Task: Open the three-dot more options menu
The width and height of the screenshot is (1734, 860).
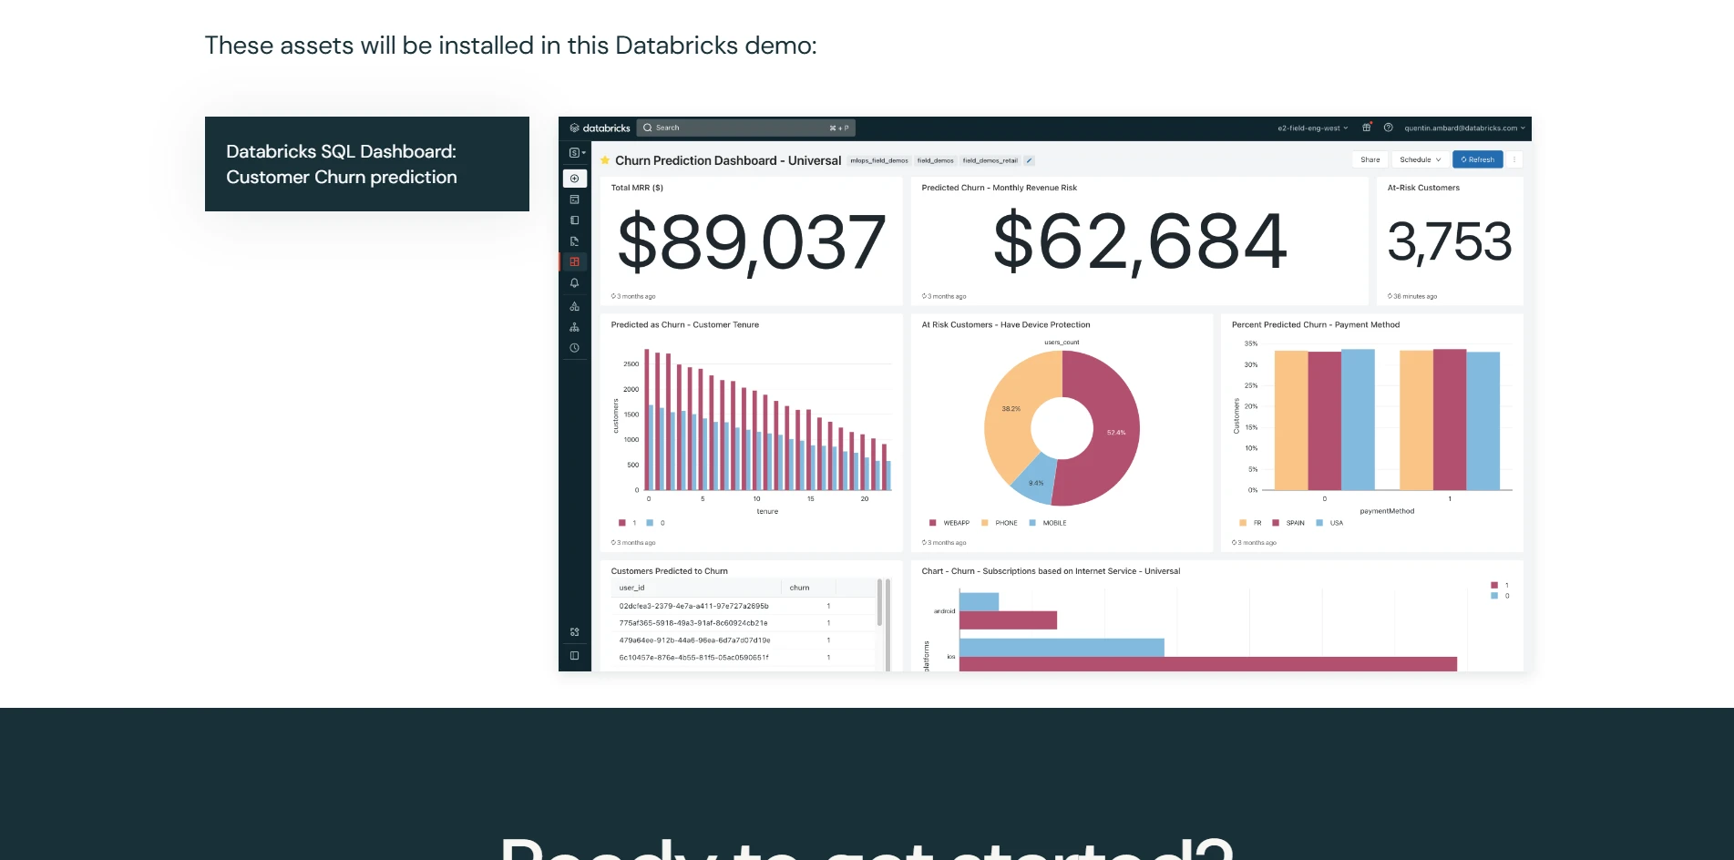Action: click(x=1514, y=159)
